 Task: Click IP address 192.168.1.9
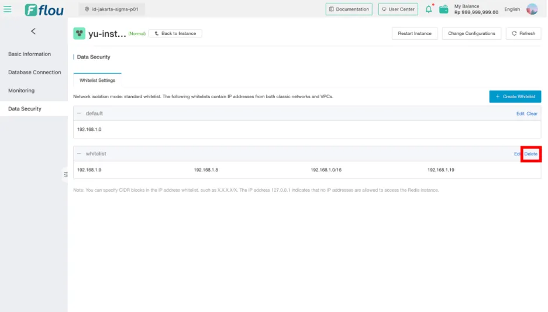pos(89,170)
